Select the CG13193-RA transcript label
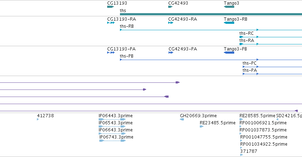 121,19
